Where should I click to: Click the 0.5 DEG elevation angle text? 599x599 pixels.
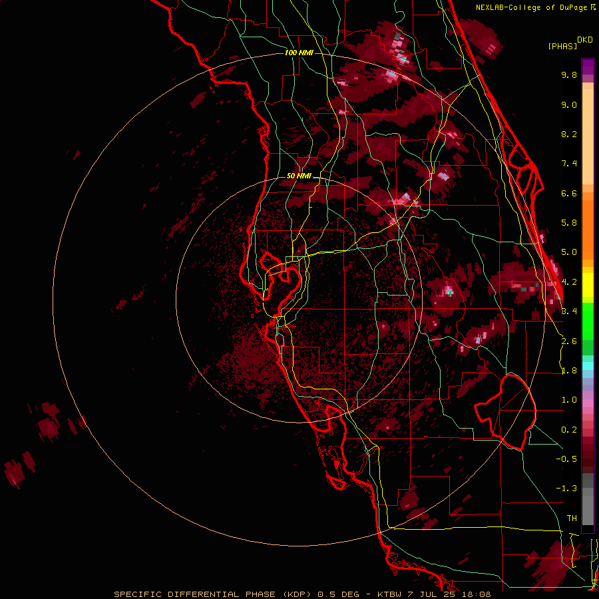coord(339,594)
